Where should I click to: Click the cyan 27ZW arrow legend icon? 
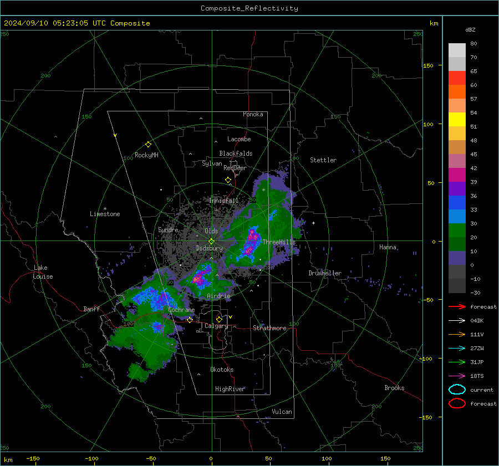coord(457,349)
